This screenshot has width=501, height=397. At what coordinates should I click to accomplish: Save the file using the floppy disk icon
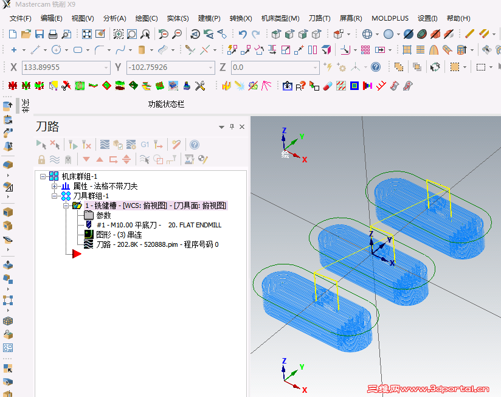40,34
